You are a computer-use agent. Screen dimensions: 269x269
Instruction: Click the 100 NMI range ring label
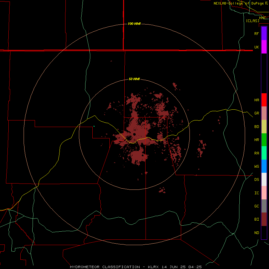coord(134,24)
